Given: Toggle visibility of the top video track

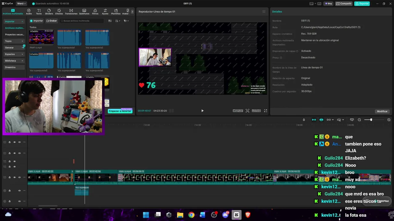Looking at the screenshot, I should coord(14,142).
